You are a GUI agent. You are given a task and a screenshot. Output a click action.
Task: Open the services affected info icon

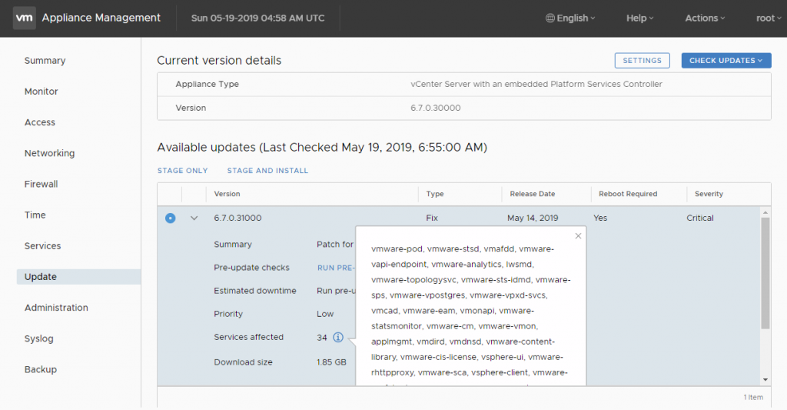pos(338,337)
